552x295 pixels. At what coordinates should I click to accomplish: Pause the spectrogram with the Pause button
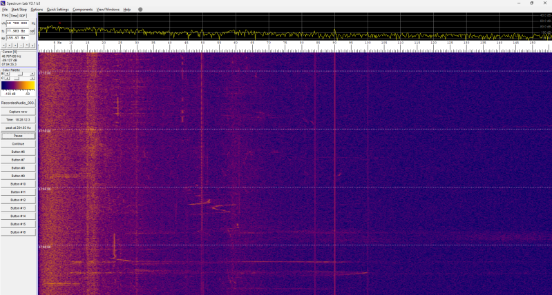18,136
